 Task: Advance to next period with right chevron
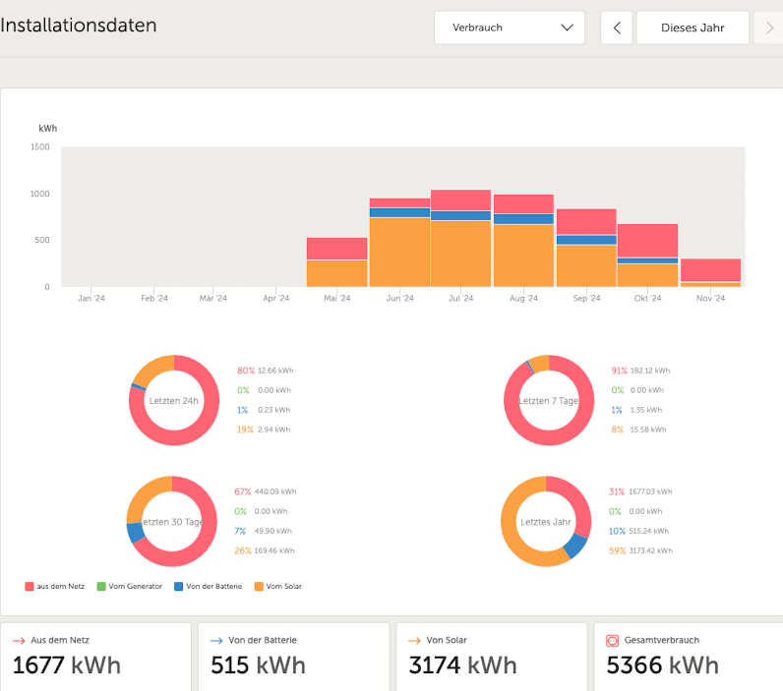pos(768,28)
